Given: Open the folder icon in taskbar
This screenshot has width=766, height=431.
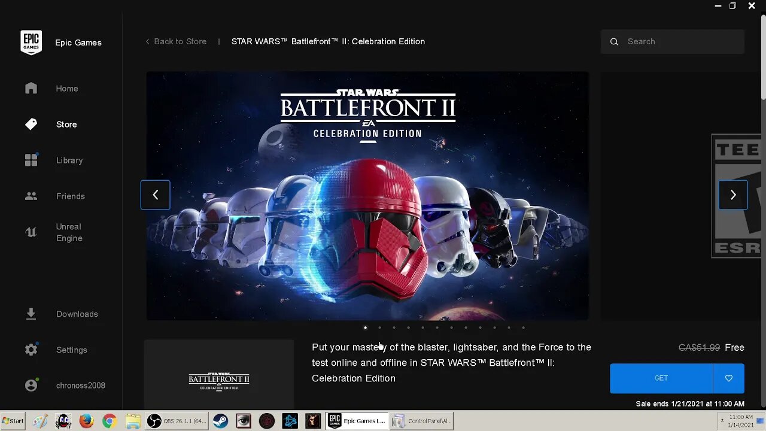Looking at the screenshot, I should coord(132,421).
